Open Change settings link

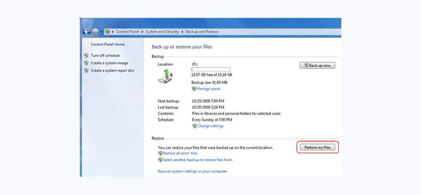210,126
